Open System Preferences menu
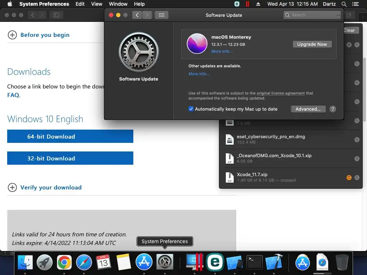 44,4
